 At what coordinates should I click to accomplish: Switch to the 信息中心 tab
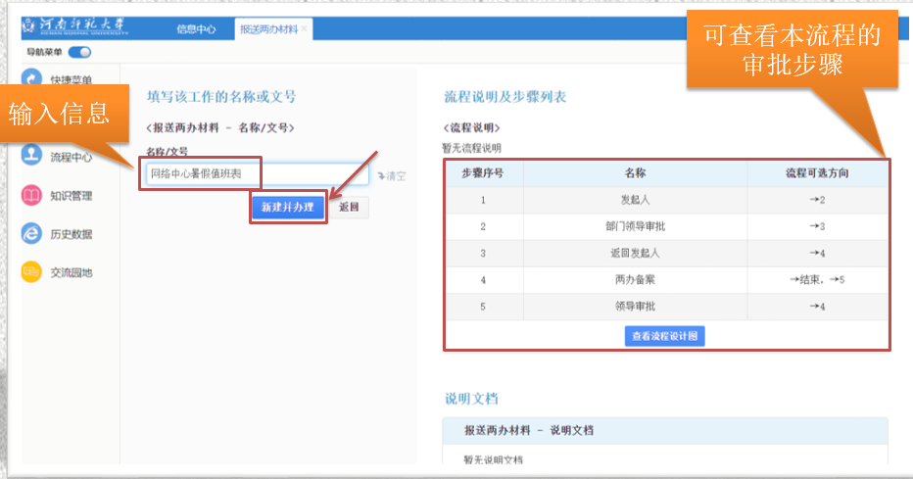click(x=196, y=29)
